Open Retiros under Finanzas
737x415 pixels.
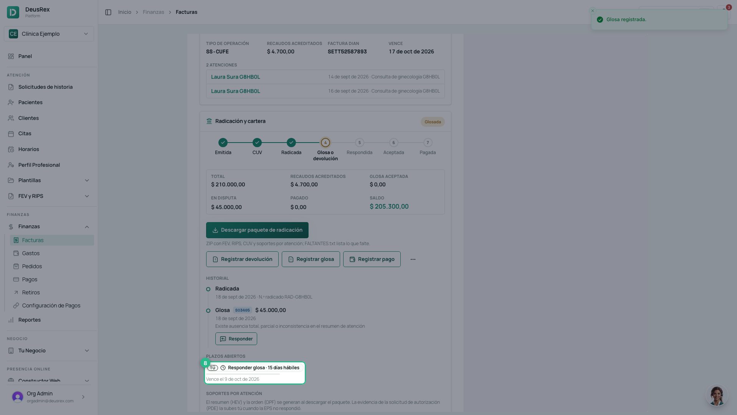tap(52, 293)
